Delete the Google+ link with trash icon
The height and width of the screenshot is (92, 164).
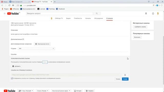tap(125, 75)
